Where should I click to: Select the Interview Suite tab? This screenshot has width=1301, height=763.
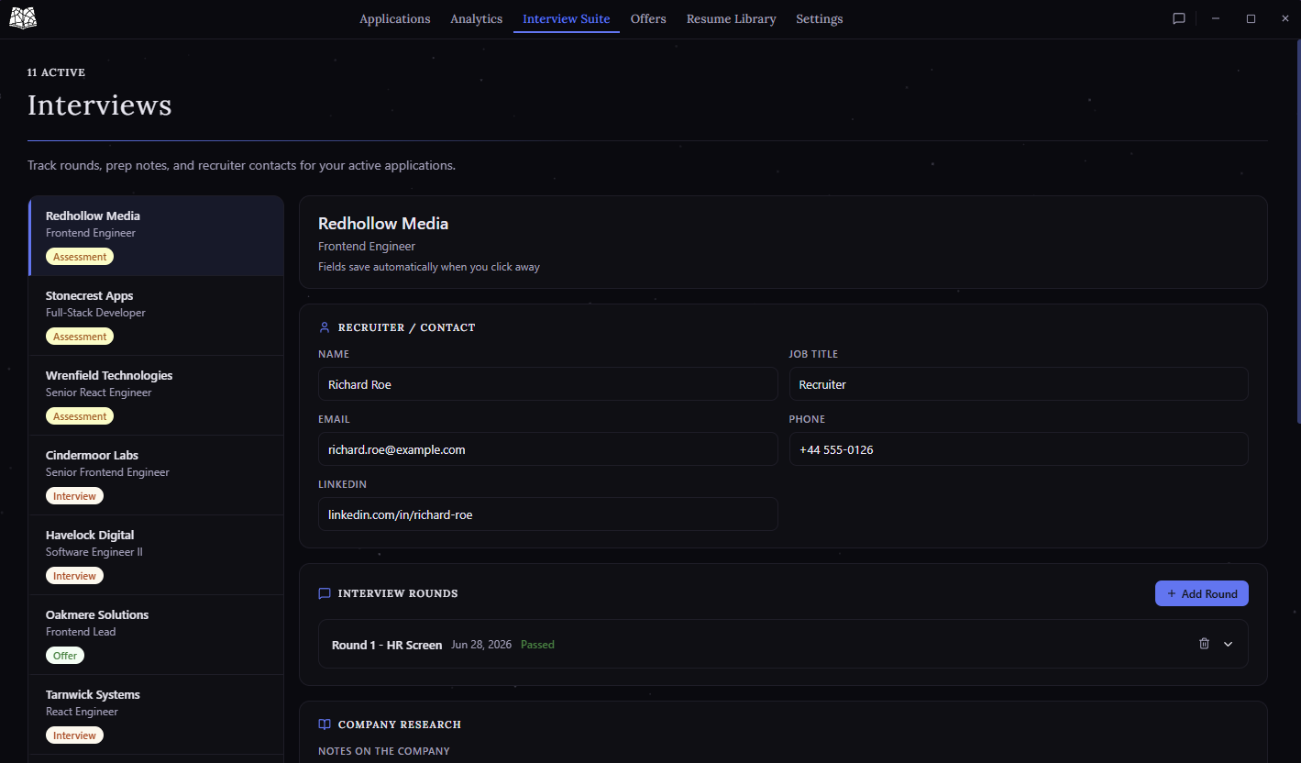point(567,18)
